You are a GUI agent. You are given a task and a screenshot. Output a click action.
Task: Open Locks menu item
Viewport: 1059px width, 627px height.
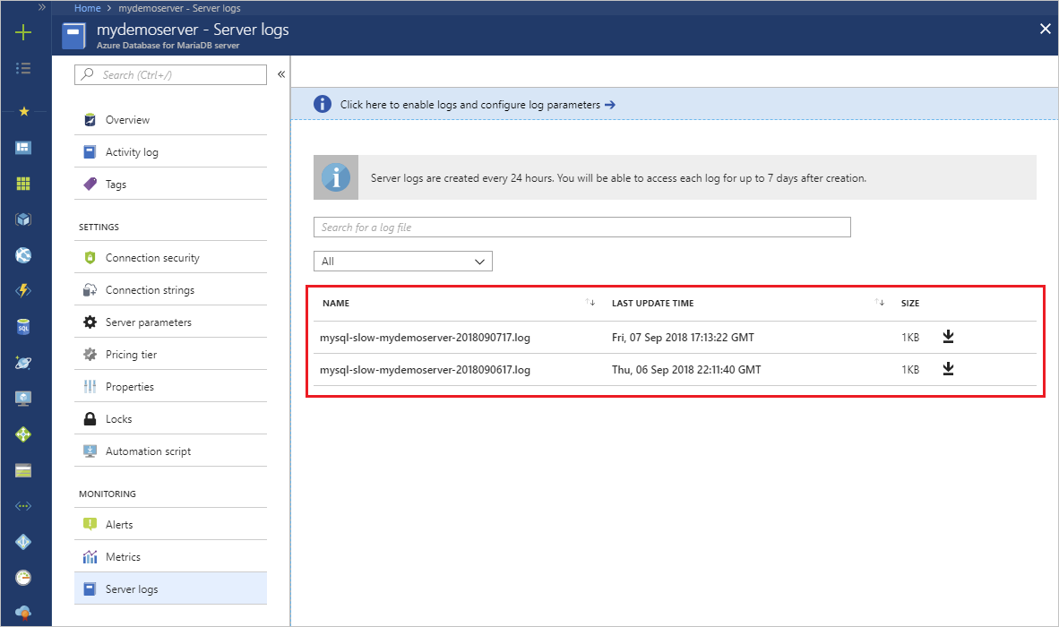coord(170,419)
